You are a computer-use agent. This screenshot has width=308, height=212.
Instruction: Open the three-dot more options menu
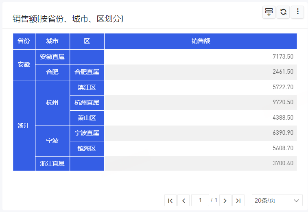297,12
